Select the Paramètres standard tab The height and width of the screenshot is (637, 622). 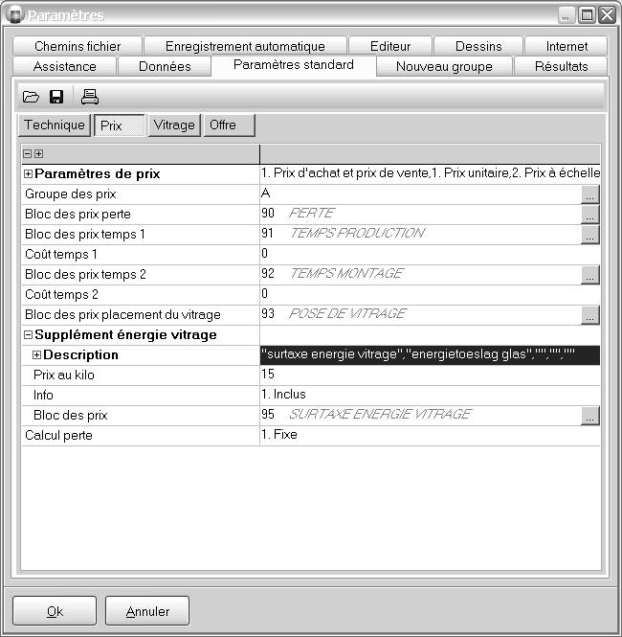[x=294, y=65]
